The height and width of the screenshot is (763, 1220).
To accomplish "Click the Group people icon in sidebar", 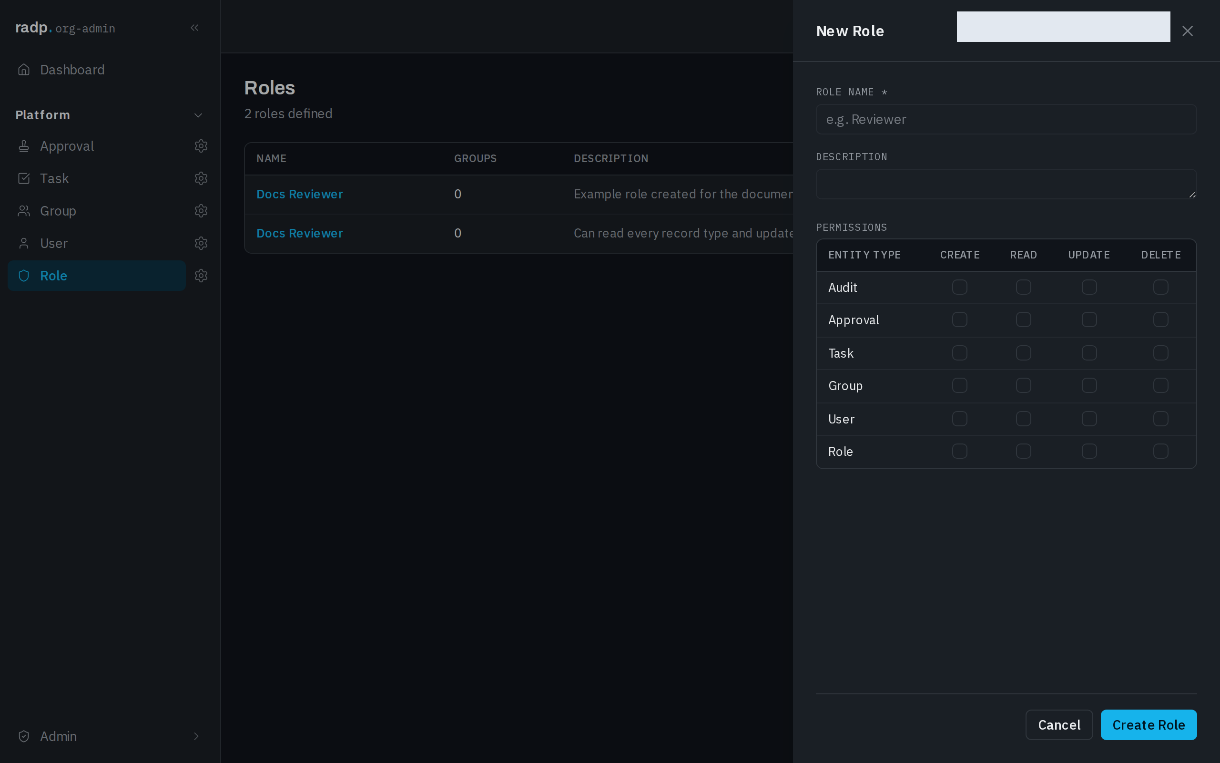I will tap(24, 211).
